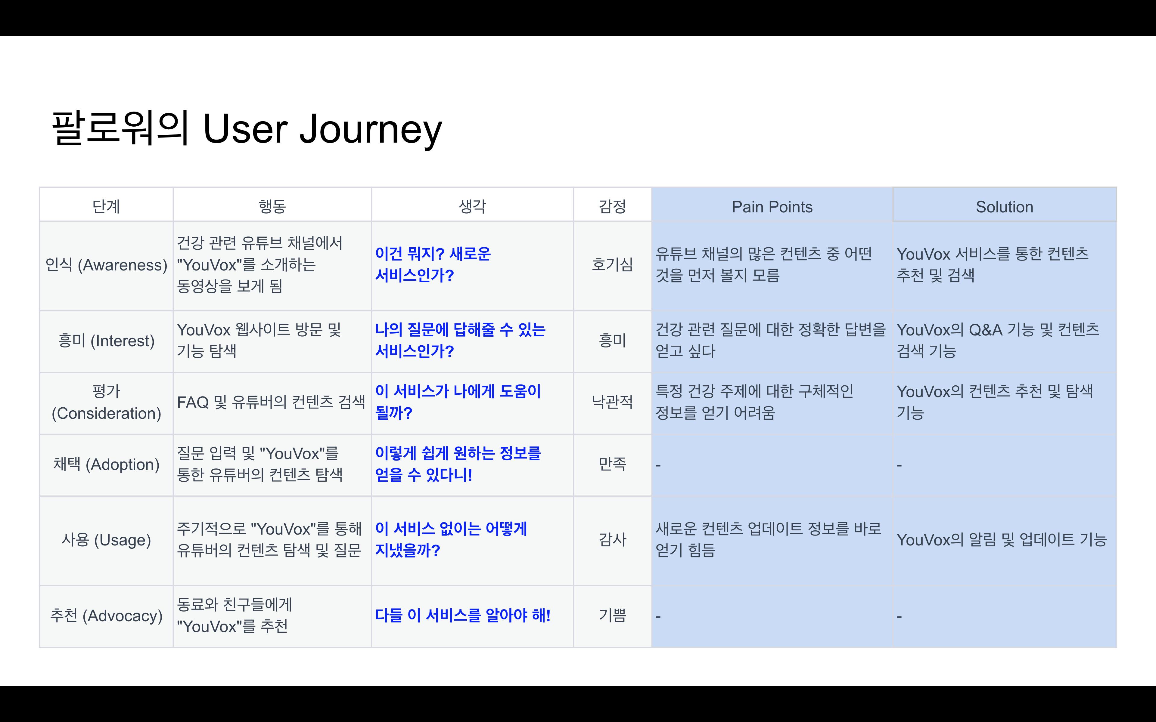Click the 'FAQ 및 유튜버의 컨텐츠 검색' cell
The width and height of the screenshot is (1156, 722).
pos(272,403)
